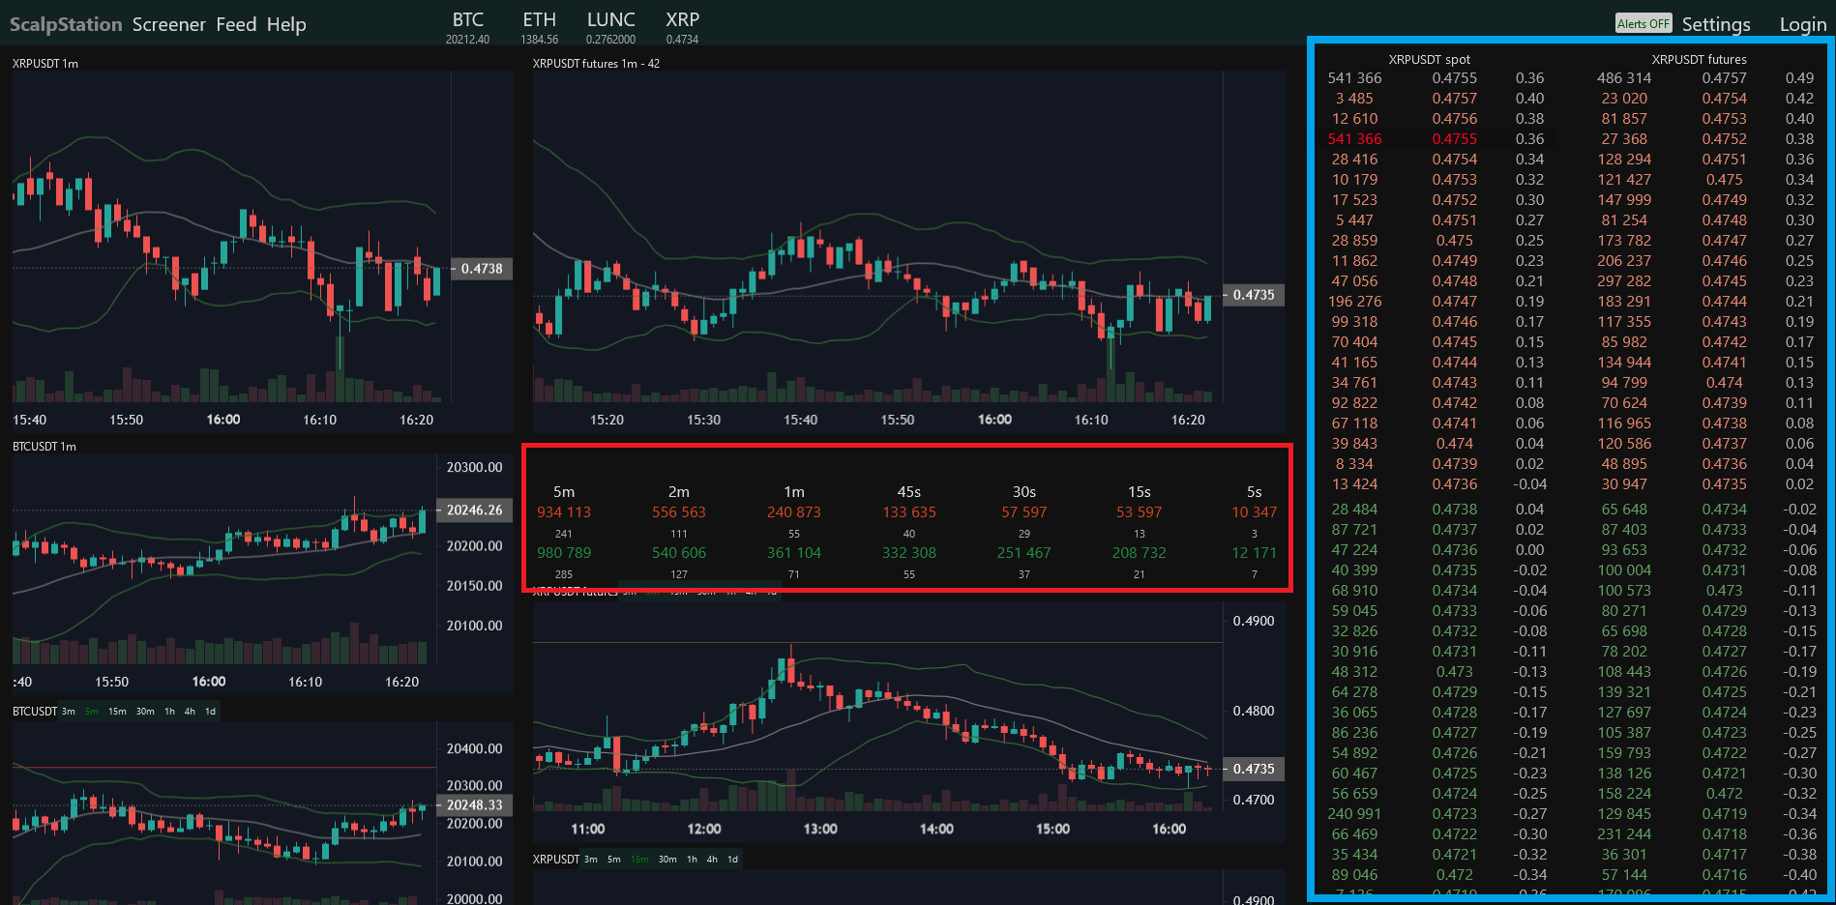Toggle the Alerts OFF switch
Image resolution: width=1836 pixels, height=905 pixels.
[1643, 24]
